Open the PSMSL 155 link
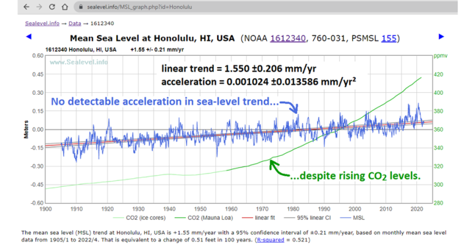475x248 pixels. point(389,38)
